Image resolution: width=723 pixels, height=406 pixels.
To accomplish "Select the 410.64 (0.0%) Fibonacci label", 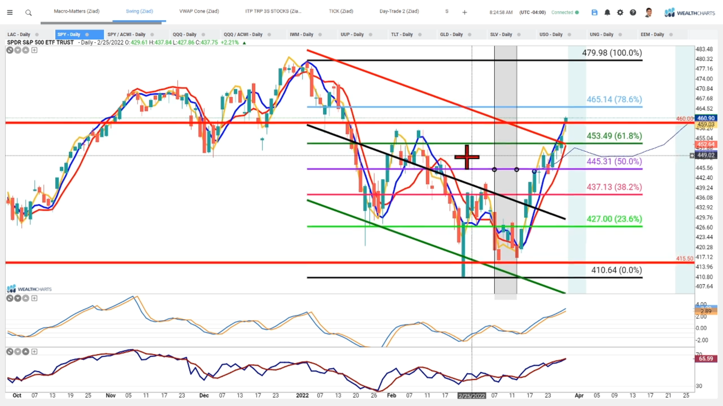I will [616, 270].
